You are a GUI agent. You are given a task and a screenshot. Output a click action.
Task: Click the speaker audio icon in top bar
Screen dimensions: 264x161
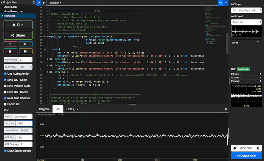[x=220, y=3]
